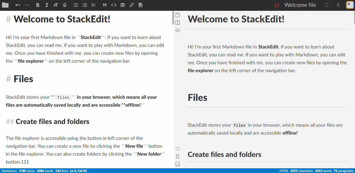Insert an image
This screenshot has height=173, width=355.
coord(141,5)
